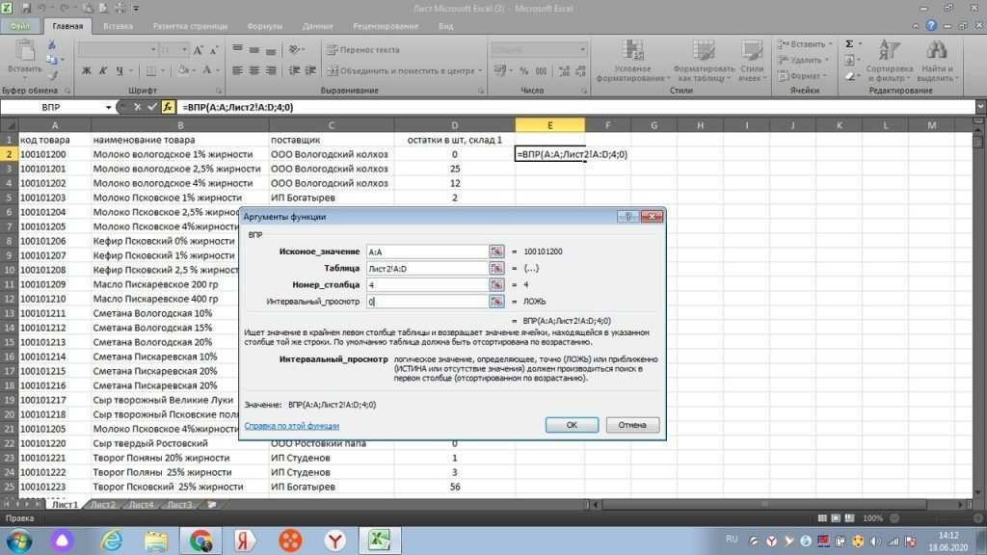Open the Лист2 sheet tab
This screenshot has width=987, height=555.
click(103, 504)
